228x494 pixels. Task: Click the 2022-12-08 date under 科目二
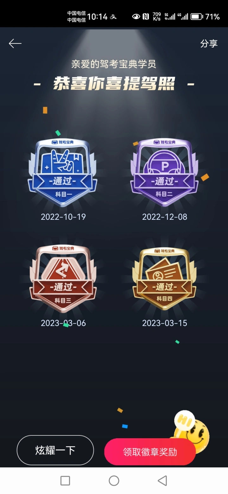click(x=165, y=217)
